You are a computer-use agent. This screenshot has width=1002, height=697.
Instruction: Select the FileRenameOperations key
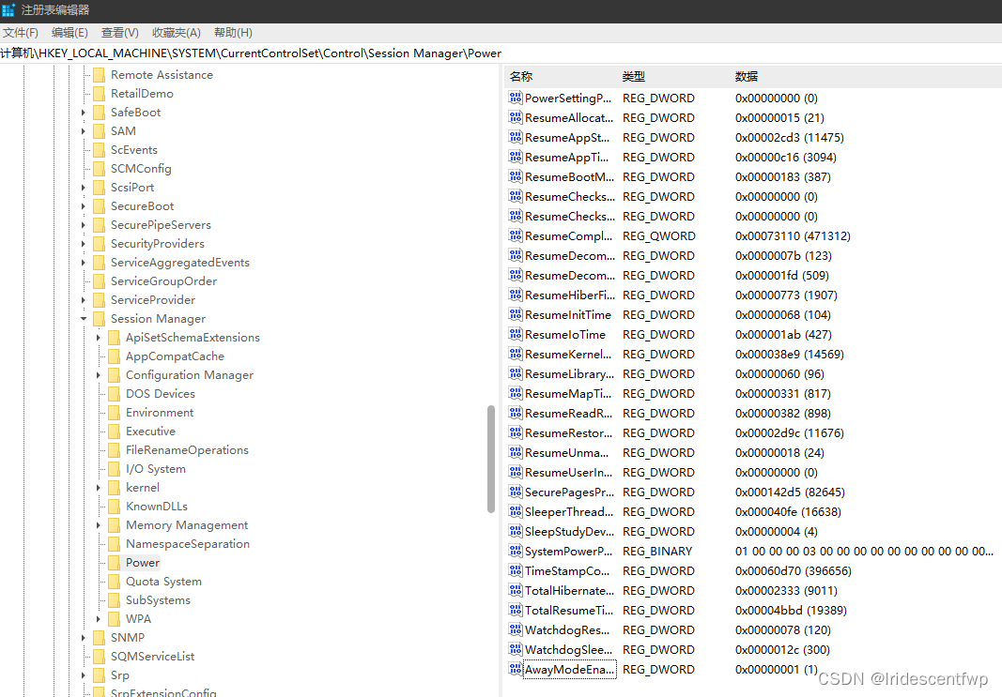[x=187, y=450]
